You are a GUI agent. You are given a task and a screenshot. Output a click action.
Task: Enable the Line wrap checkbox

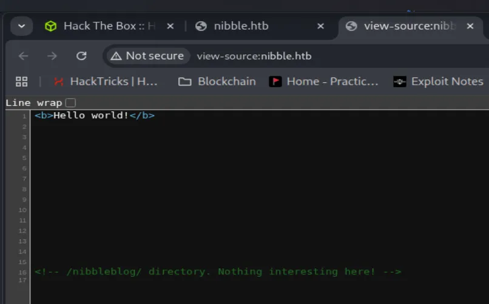tap(70, 103)
